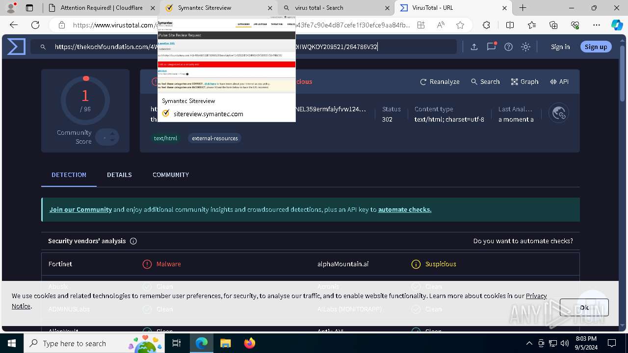The height and width of the screenshot is (353, 628).
Task: Open a new browser tab
Action: coord(523,8)
